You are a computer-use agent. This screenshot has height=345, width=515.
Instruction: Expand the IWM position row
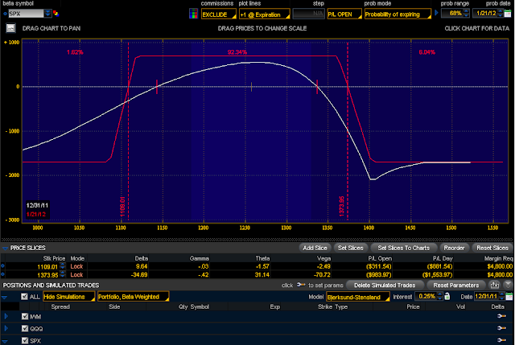click(6, 316)
